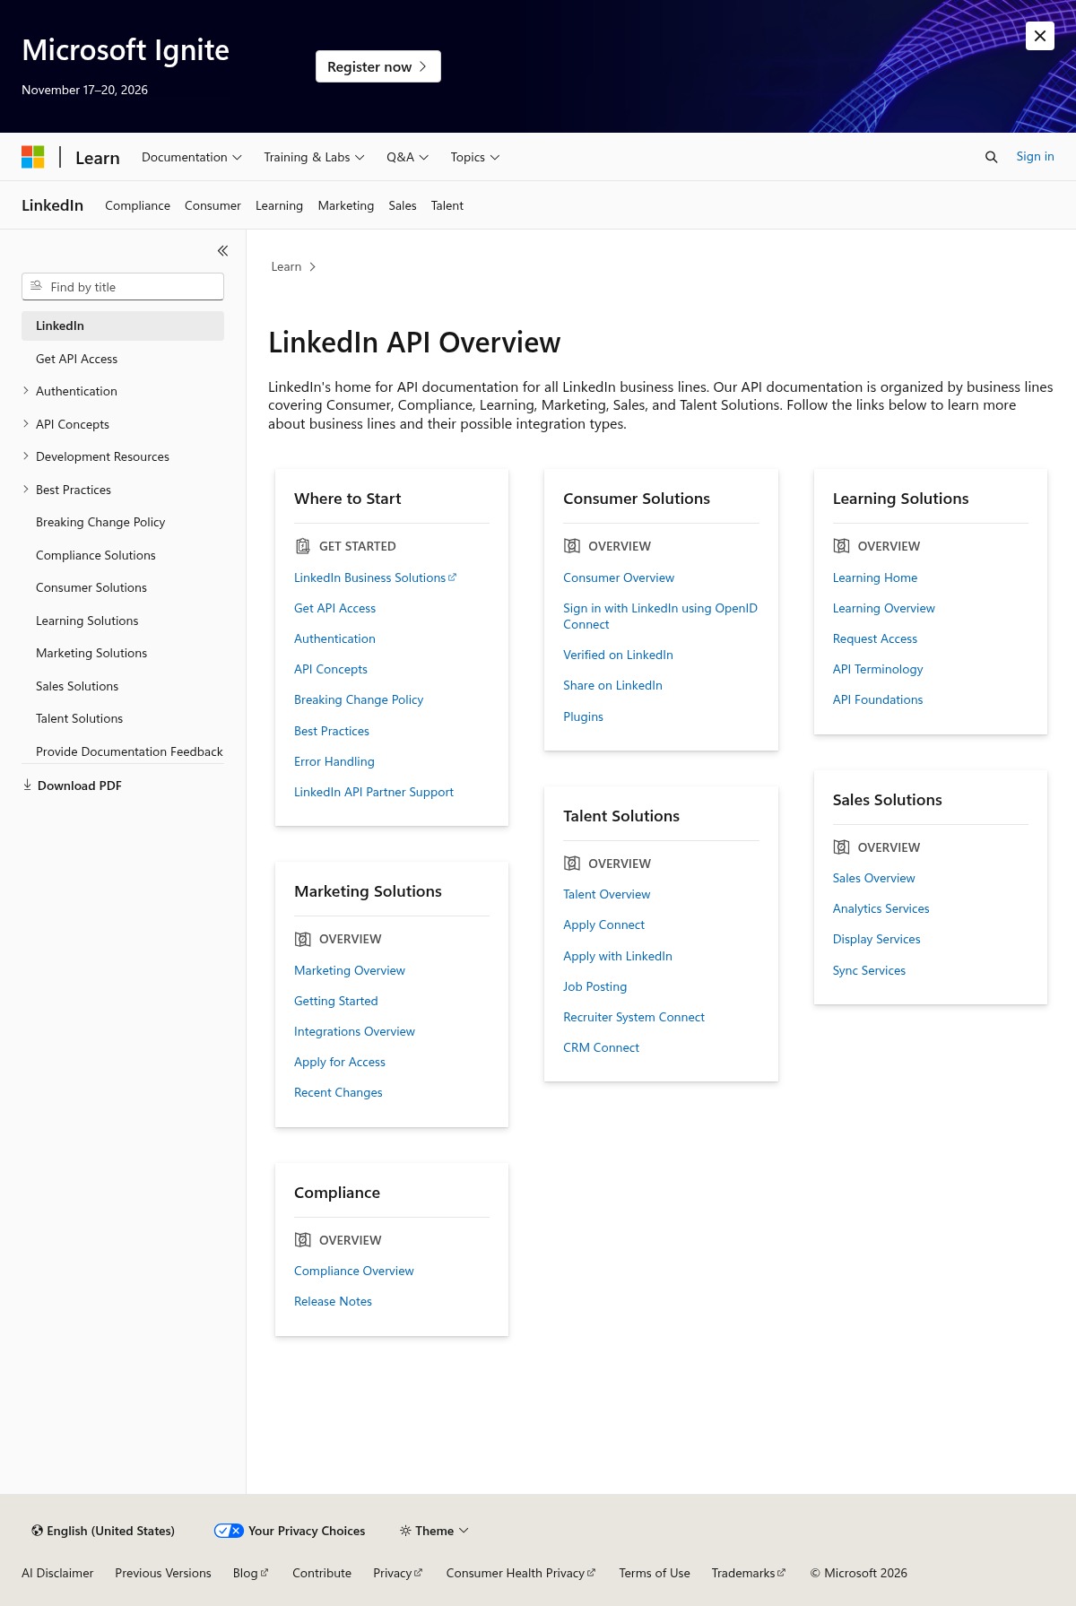Open the AI Disclaimer footer link
The height and width of the screenshot is (1606, 1076).
pyautogui.click(x=57, y=1573)
